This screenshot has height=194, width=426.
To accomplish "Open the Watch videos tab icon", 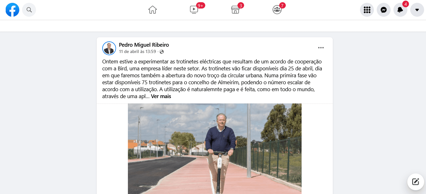I will click(194, 10).
